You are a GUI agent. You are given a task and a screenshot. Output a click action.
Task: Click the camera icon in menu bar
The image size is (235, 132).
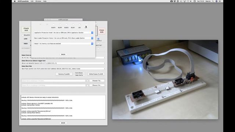pyautogui.click(x=171, y=1)
